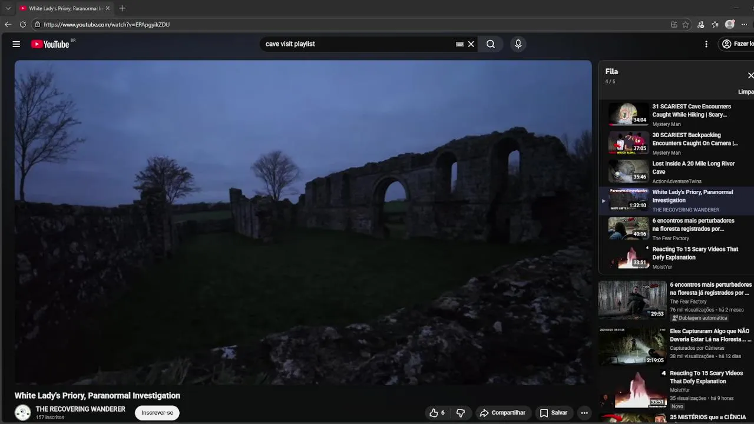Open suggested 29:53 forest video thumbnail

(632, 300)
